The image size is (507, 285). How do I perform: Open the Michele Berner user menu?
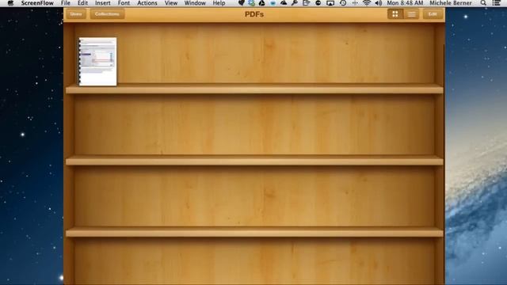point(451,3)
